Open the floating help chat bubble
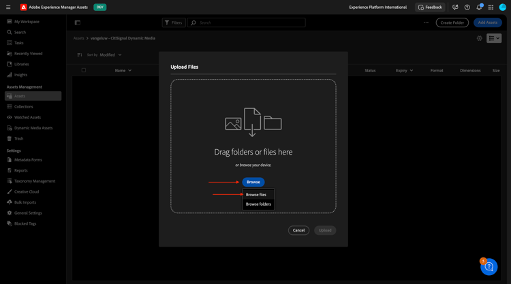 489,267
